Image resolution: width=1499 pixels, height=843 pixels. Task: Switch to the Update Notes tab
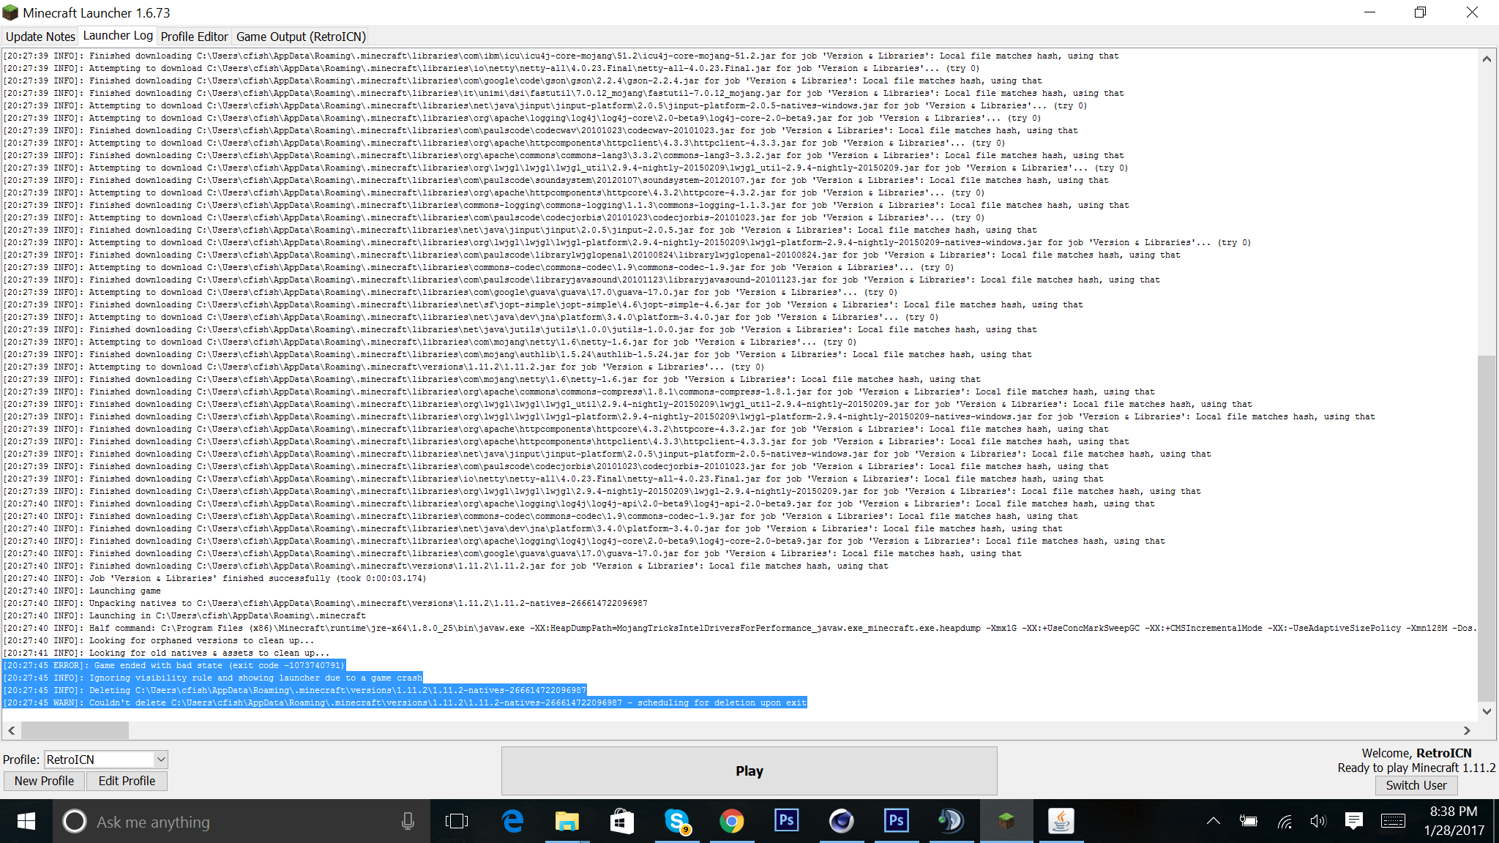pyautogui.click(x=40, y=37)
